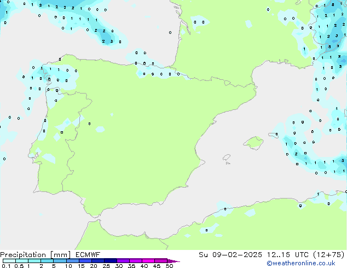Click the '(12+75)' forecast offset text

(x=329, y=255)
